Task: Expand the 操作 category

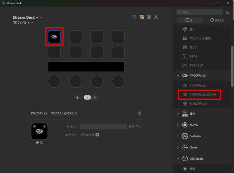Action: pos(178,114)
